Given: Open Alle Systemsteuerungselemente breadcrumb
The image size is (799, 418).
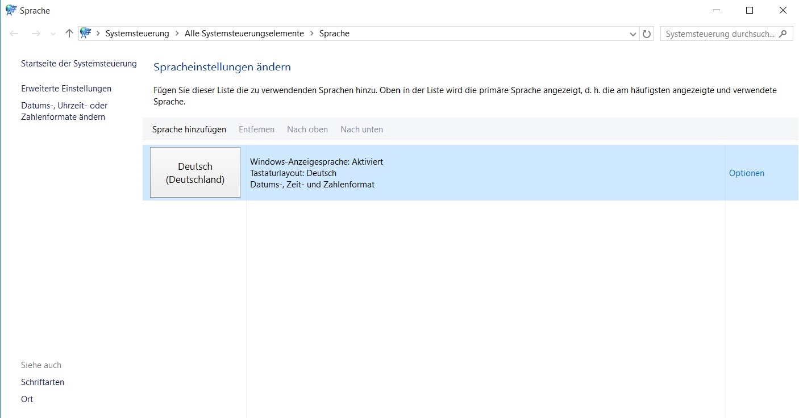Looking at the screenshot, I should coord(244,34).
